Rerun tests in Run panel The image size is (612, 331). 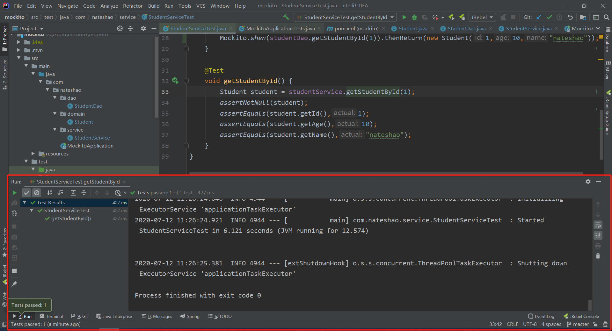click(14, 193)
